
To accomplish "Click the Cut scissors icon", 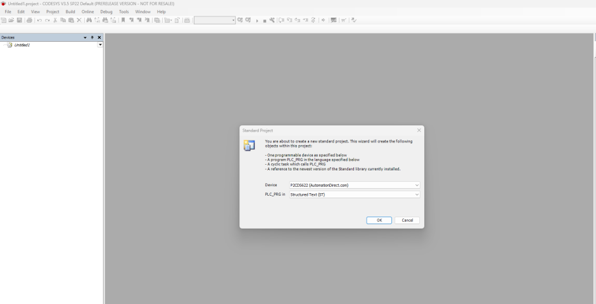I will pyautogui.click(x=55, y=20).
